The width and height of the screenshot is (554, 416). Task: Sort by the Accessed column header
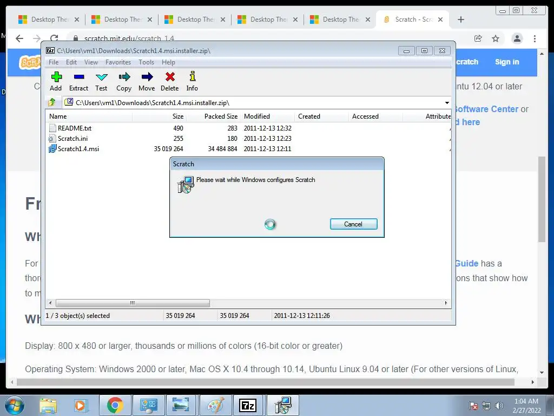coord(375,116)
